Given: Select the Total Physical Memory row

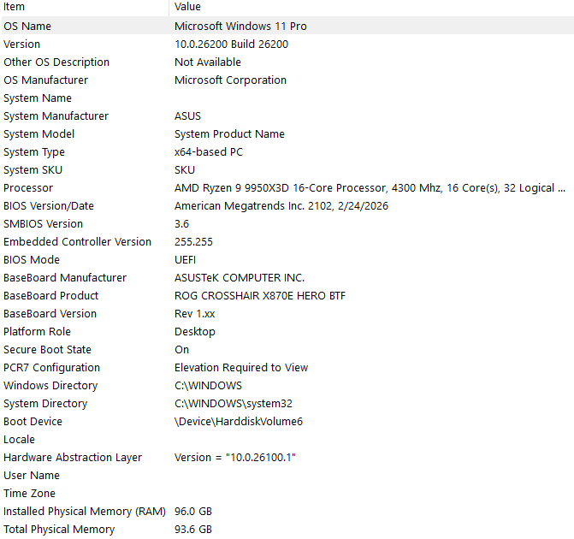Looking at the screenshot, I should tap(287, 529).
